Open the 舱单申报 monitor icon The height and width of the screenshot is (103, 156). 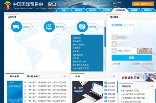click(x=49, y=27)
